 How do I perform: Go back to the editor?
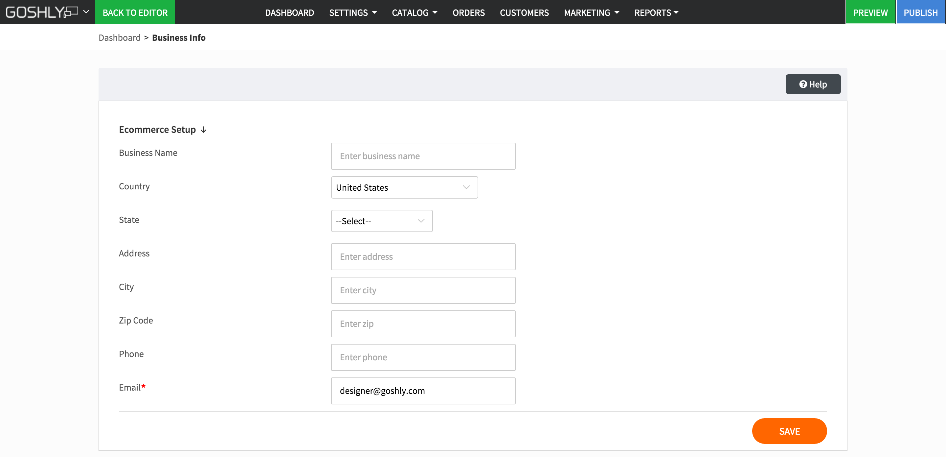[x=135, y=12]
